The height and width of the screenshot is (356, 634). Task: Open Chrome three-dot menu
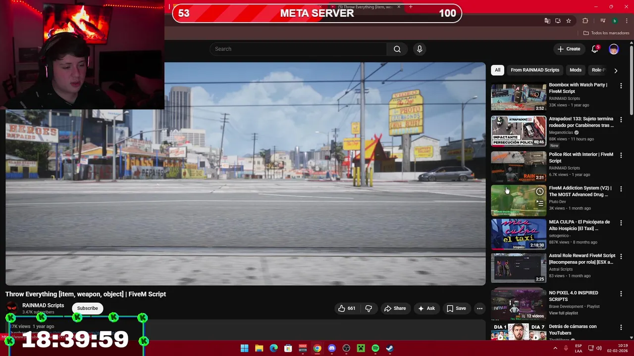point(626,21)
